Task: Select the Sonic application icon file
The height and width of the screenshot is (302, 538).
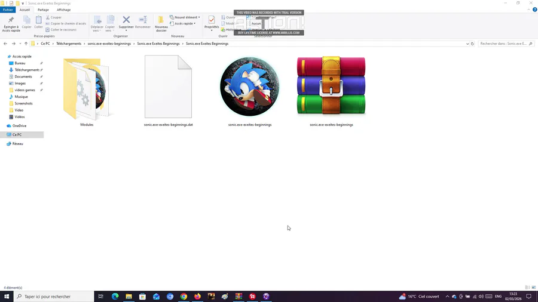Action: (x=250, y=91)
